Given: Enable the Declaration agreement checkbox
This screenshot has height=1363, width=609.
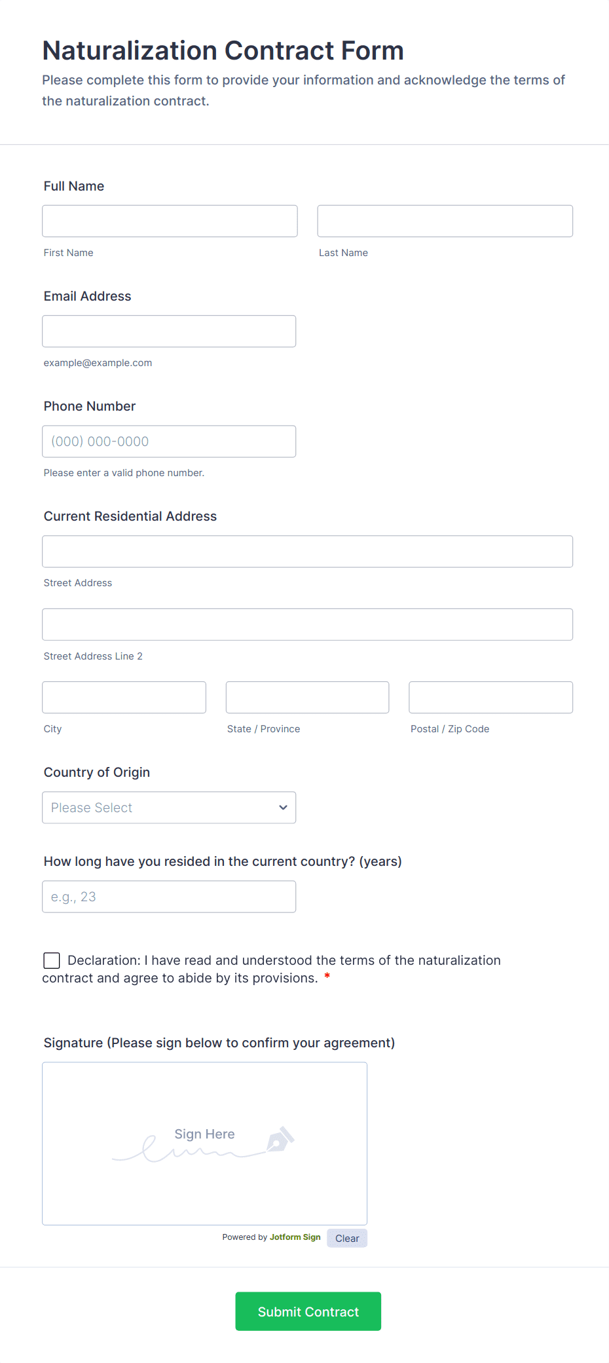Looking at the screenshot, I should [x=51, y=960].
